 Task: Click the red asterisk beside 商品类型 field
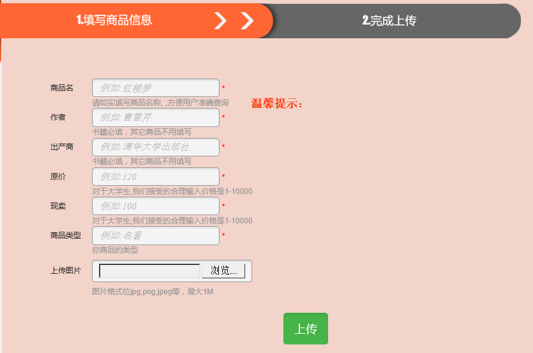[x=223, y=235]
